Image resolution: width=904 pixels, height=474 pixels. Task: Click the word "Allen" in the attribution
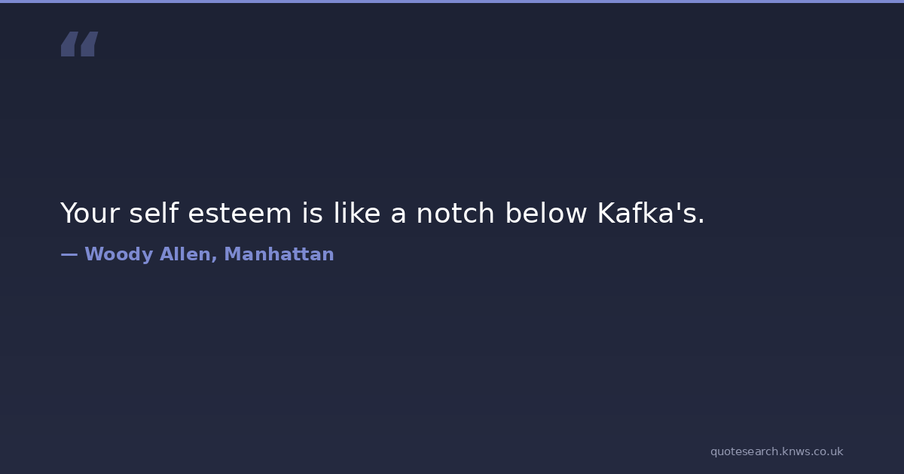point(188,254)
